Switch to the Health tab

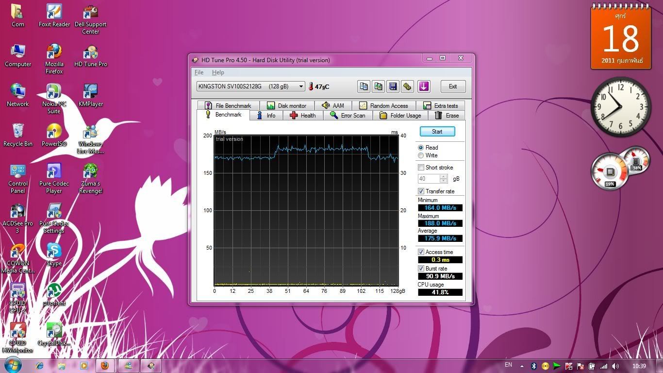302,116
